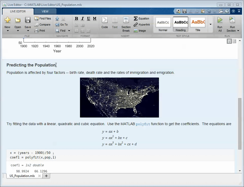Viewport: 244px width, 187px height.
Task: Collapse the toolstrip with the up-arrow icon
Action: click(239, 11)
